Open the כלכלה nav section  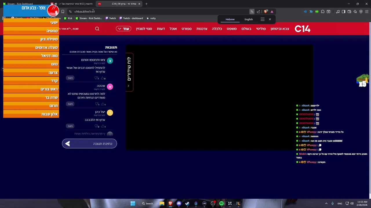click(217, 29)
